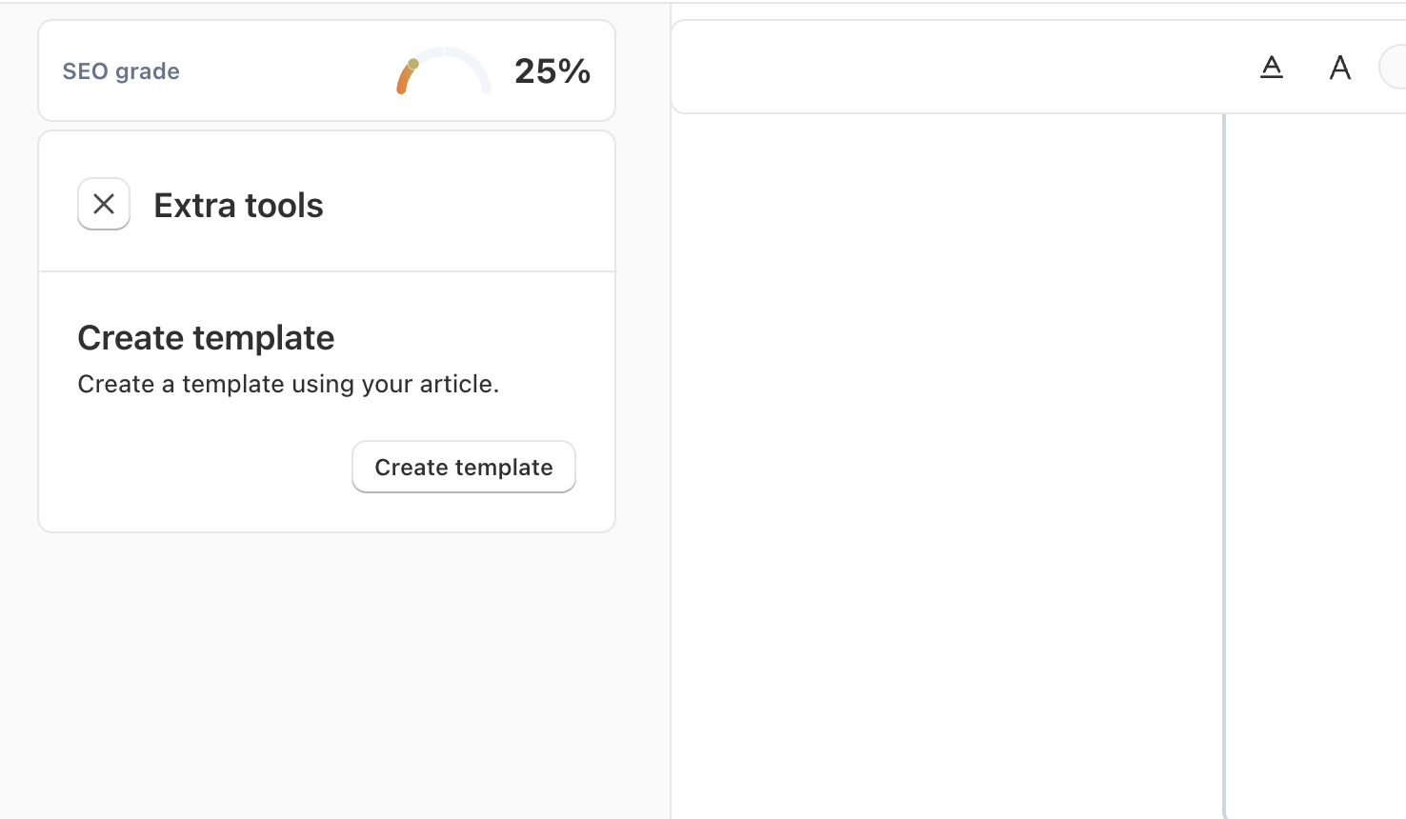Click the round button at toolbar's right edge

(1395, 68)
